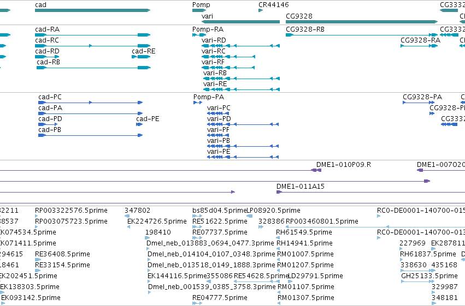Select EST RE54628.5prime
Image resolution: width=465 pixels, height=306 pixels.
[x=258, y=282]
